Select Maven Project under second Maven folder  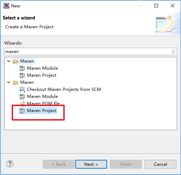coord(42,111)
